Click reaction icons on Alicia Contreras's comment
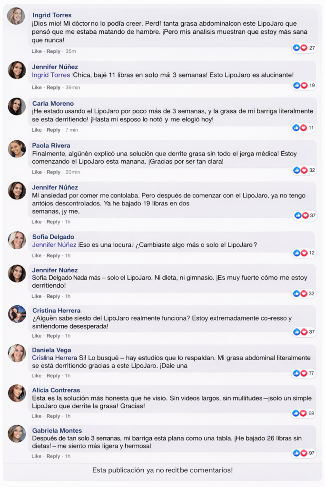The image size is (325, 487). click(x=300, y=413)
